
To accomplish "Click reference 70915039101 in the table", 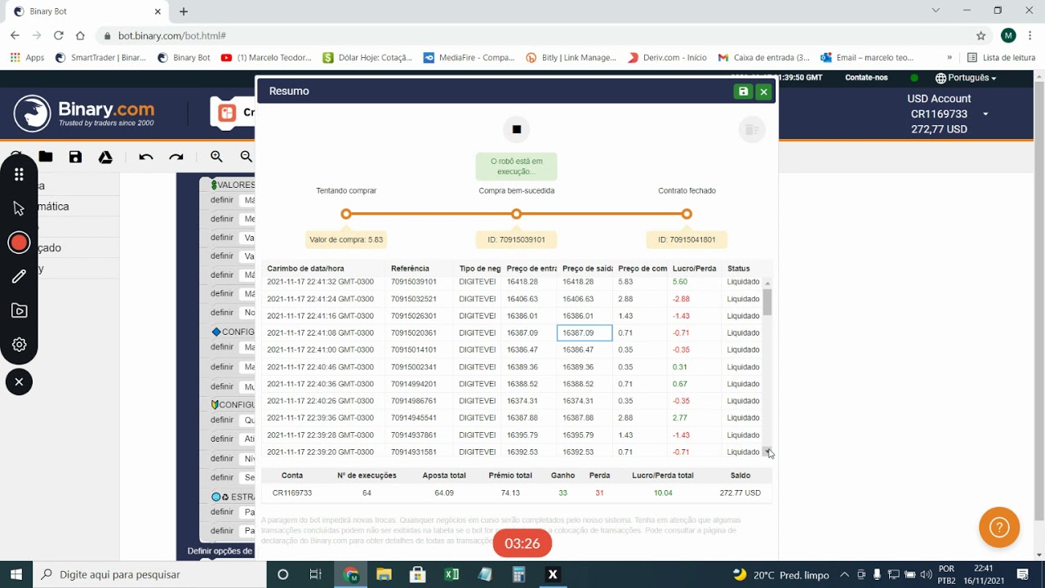I will click(x=414, y=282).
